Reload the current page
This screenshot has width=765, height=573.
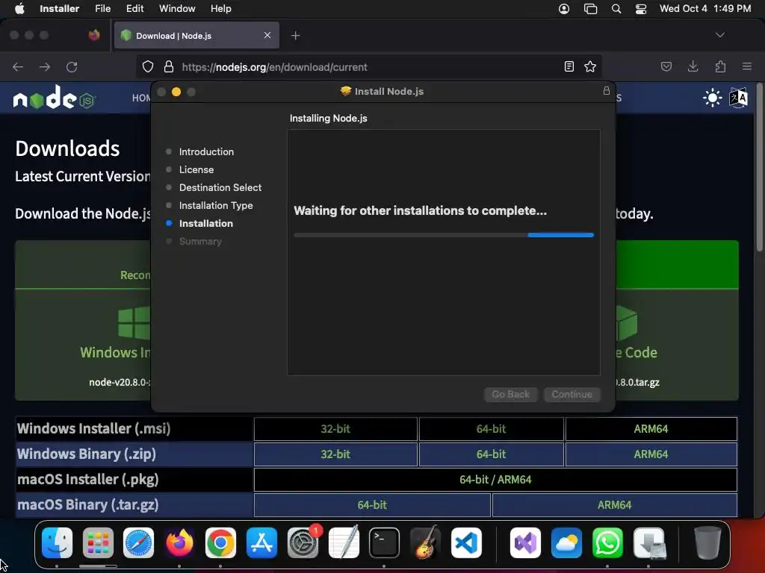click(72, 66)
